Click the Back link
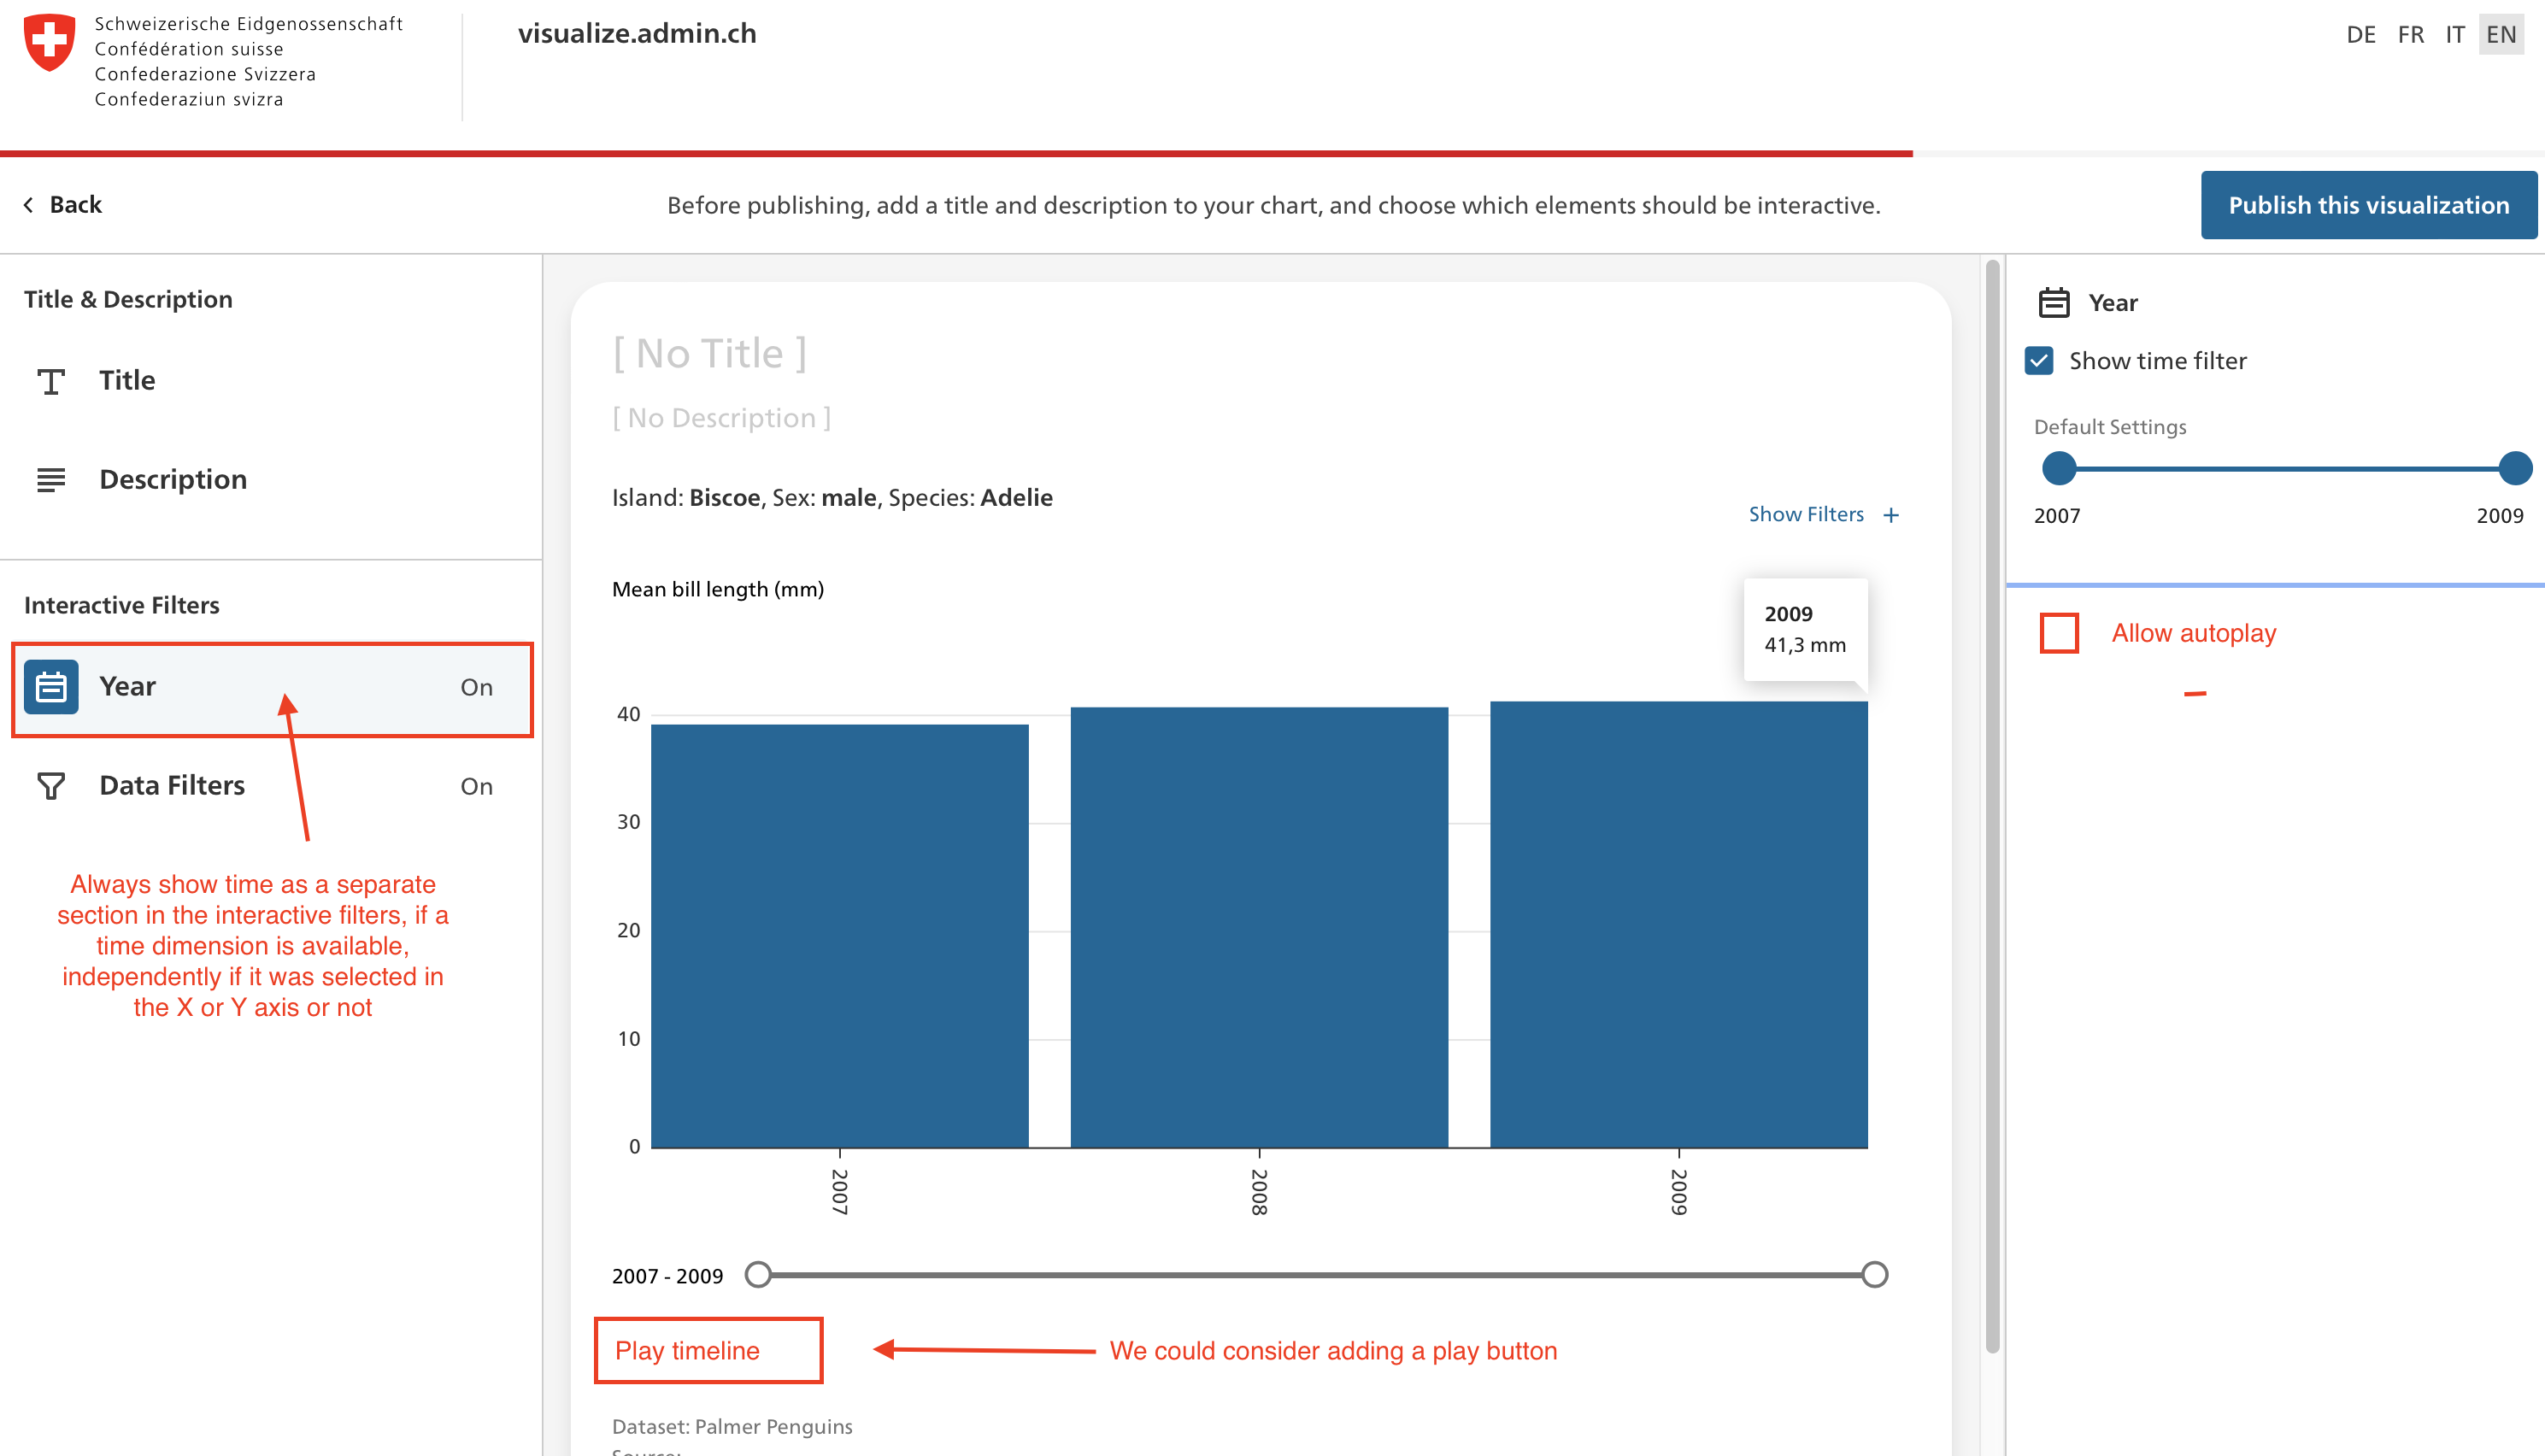The height and width of the screenshot is (1456, 2545). pyautogui.click(x=76, y=204)
